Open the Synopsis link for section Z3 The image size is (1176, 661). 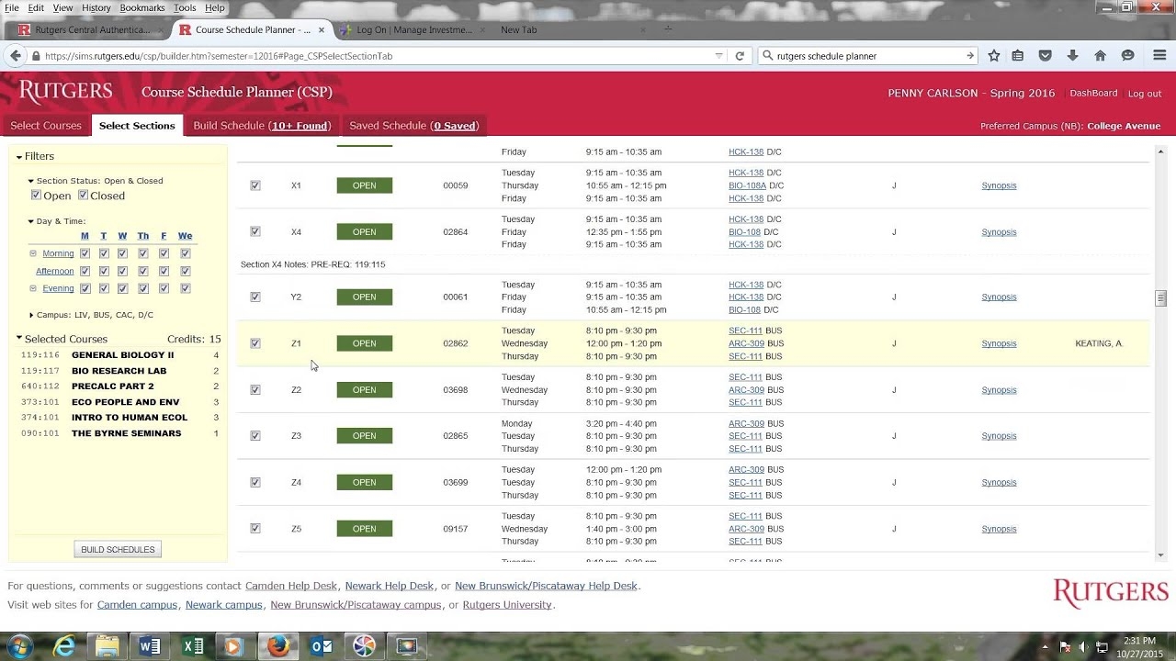pyautogui.click(x=999, y=435)
